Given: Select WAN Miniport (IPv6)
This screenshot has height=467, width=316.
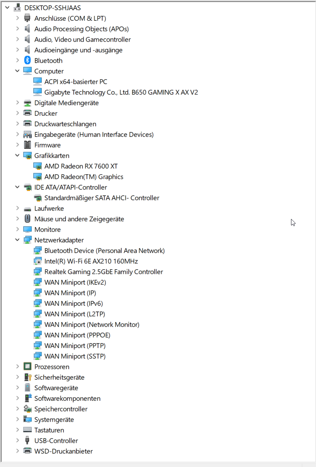Looking at the screenshot, I should click(73, 304).
